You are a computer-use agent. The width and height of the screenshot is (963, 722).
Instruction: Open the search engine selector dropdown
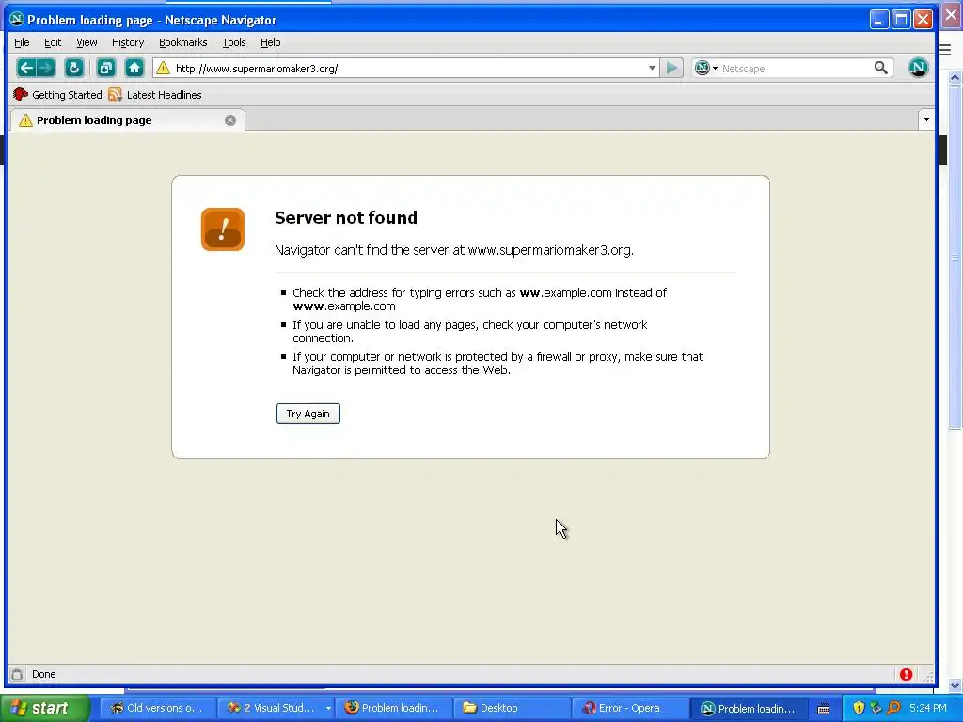pos(706,68)
